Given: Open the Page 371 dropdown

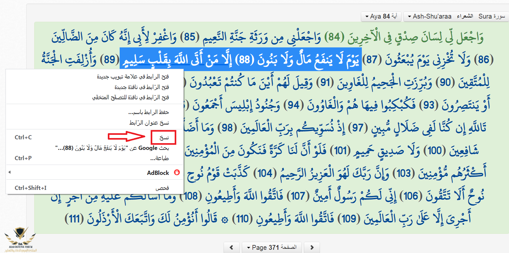Looking at the screenshot, I should coord(272,247).
